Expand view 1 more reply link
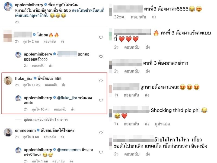This screenshot has height=163, width=217. 46,120
